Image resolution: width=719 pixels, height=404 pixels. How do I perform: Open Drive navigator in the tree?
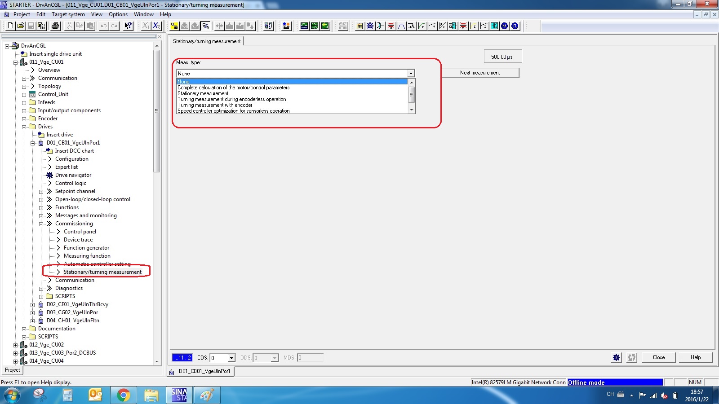tap(73, 175)
